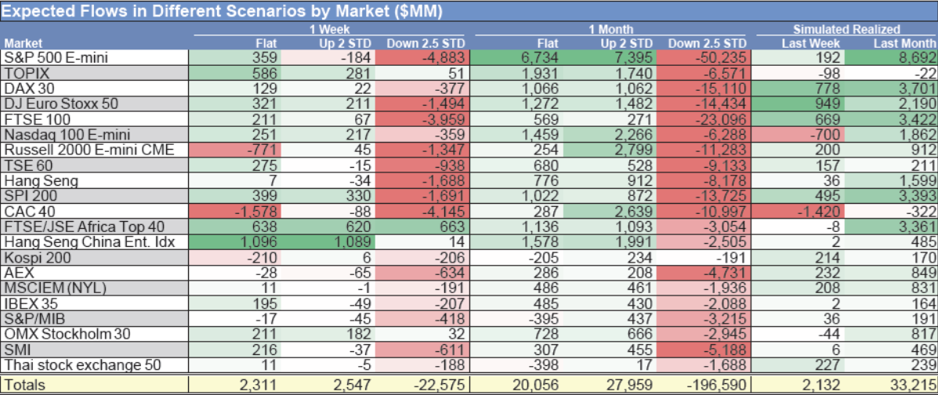938x395 pixels.
Task: Click the 'SMI' row label
Action: point(16,352)
